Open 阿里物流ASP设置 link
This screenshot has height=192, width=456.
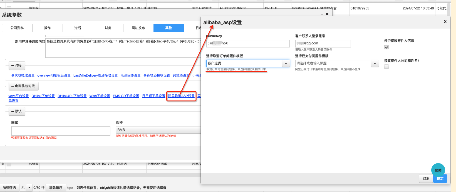pyautogui.click(x=181, y=96)
